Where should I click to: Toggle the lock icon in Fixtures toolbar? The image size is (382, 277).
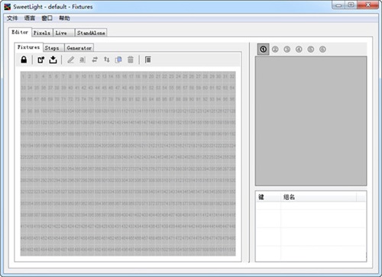[24, 60]
